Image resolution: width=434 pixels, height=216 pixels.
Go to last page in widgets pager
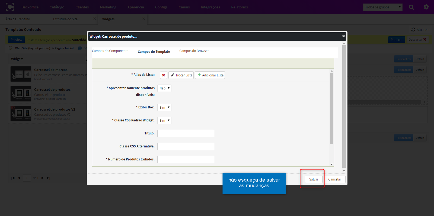click(48, 178)
